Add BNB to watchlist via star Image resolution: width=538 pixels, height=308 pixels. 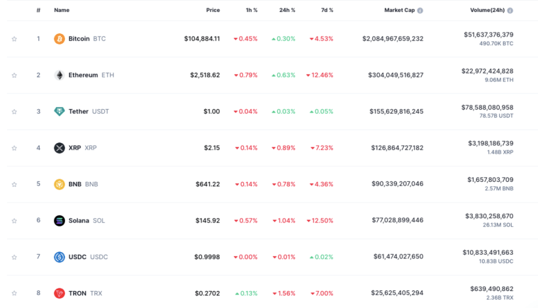click(x=14, y=184)
